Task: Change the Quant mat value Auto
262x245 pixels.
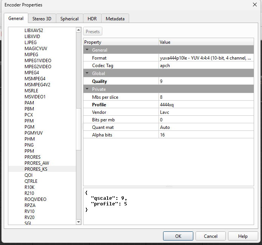Action: pyautogui.click(x=206, y=127)
